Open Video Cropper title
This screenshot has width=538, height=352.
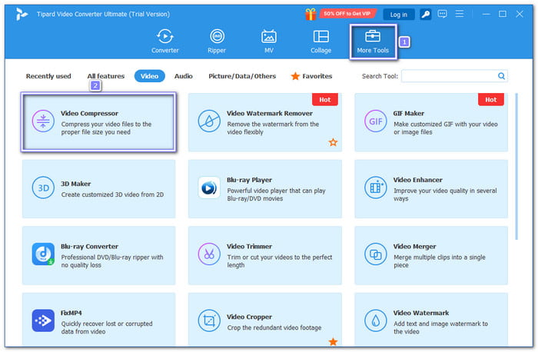tap(250, 317)
